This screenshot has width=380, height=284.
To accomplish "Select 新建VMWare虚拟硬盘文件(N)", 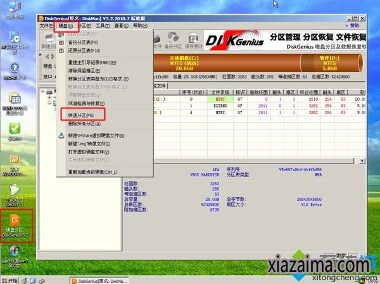I will pyautogui.click(x=96, y=136).
